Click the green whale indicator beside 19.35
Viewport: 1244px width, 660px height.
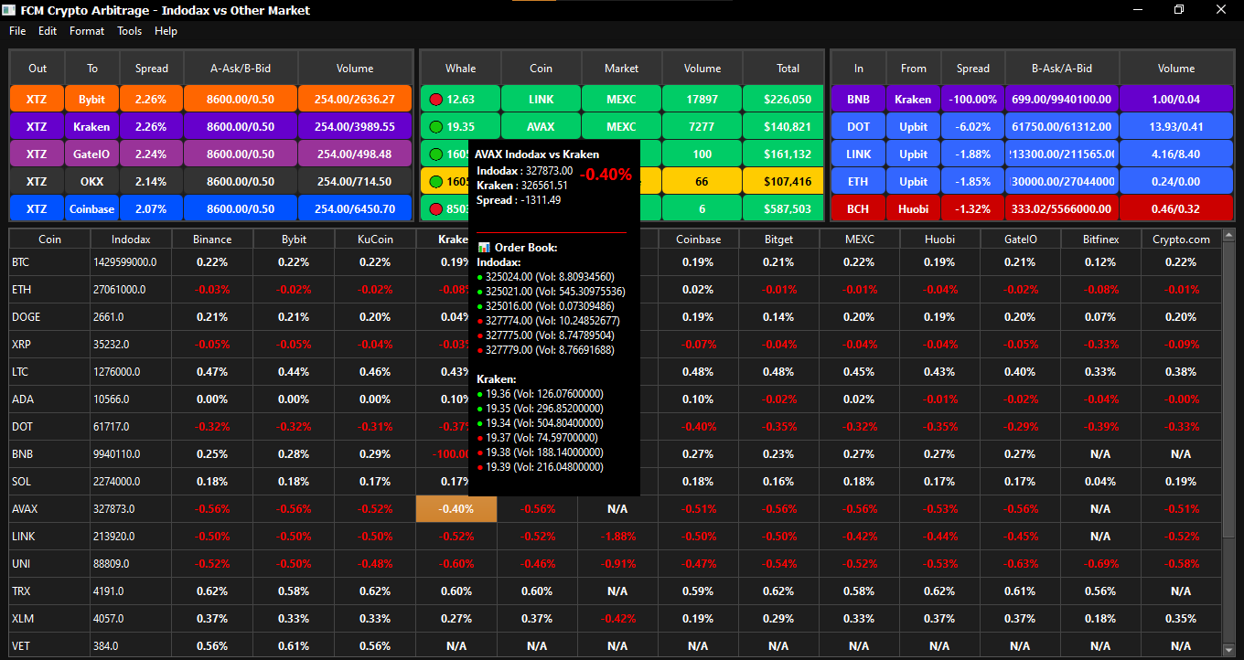435,127
